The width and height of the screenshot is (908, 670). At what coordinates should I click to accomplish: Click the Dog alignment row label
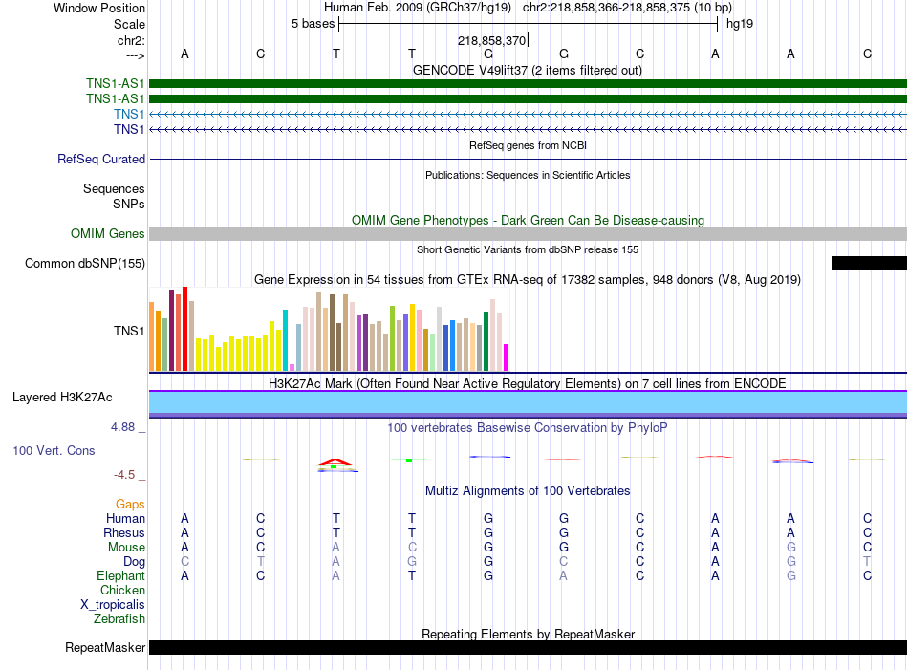(134, 562)
